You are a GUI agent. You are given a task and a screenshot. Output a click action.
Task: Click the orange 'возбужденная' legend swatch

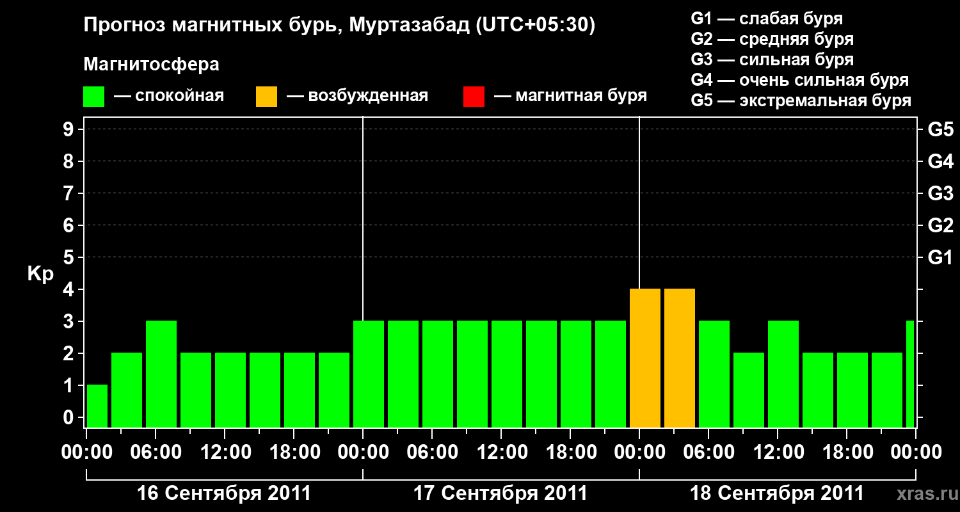coord(266,97)
